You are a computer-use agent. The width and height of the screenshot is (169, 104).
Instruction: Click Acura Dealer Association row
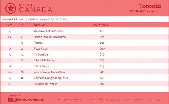point(84,72)
